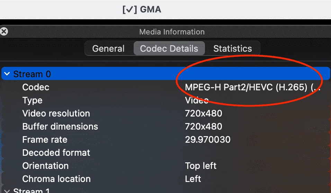Expand the Stream 1 section
Viewport: 331px width, 193px height.
pos(7,191)
